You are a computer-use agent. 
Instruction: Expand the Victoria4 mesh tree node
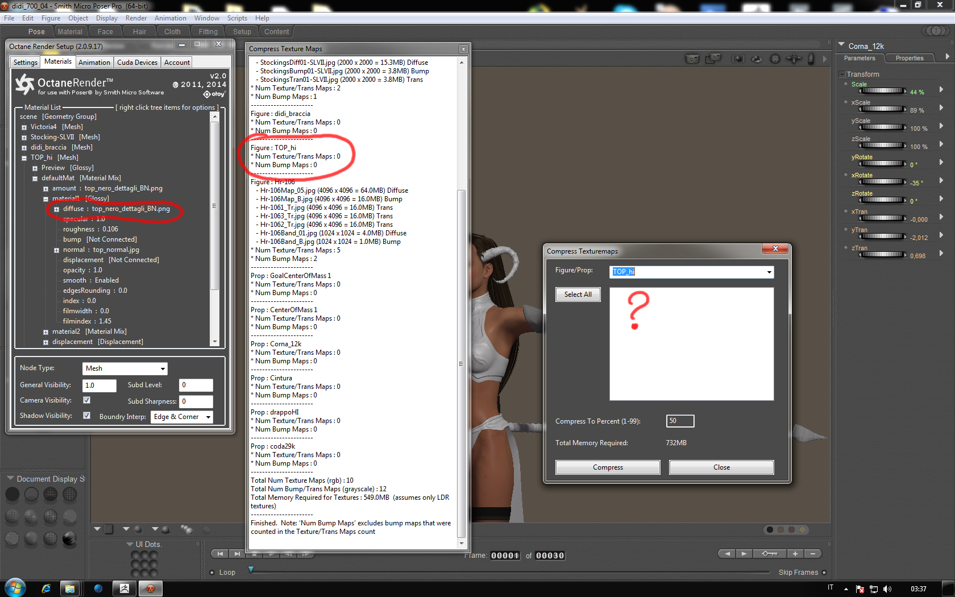pyautogui.click(x=24, y=127)
